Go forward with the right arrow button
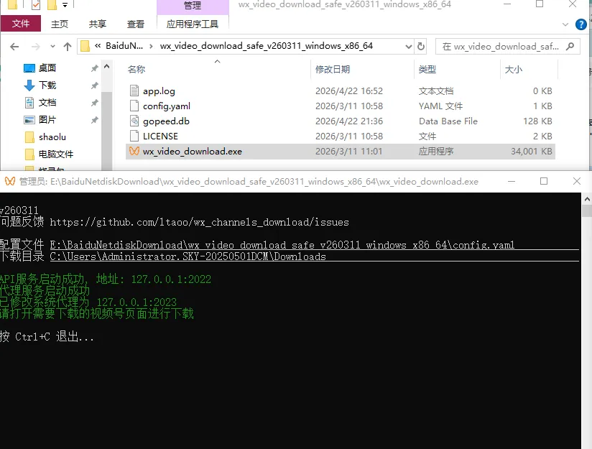Image resolution: width=592 pixels, height=449 pixels. click(35, 47)
